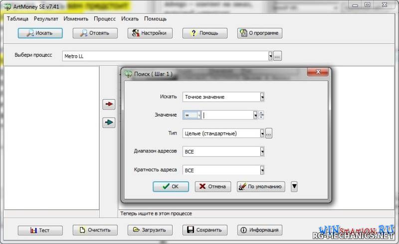Open the Помощь help button

(x=204, y=33)
